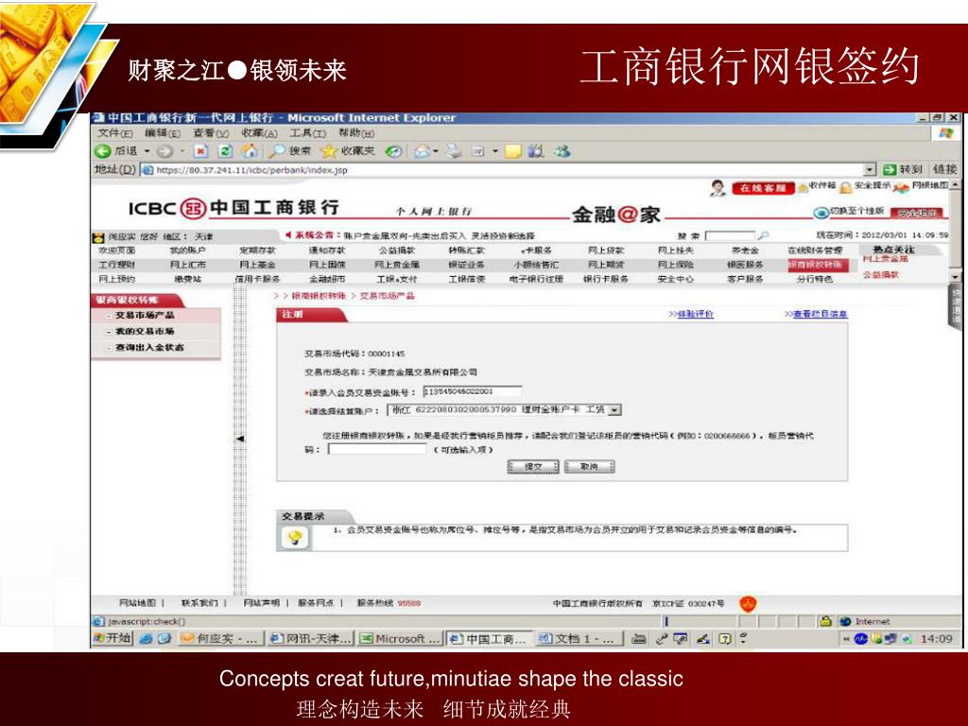
Task: Click the 搜索 magnifier icon in IE toolbar
Action: 278,150
